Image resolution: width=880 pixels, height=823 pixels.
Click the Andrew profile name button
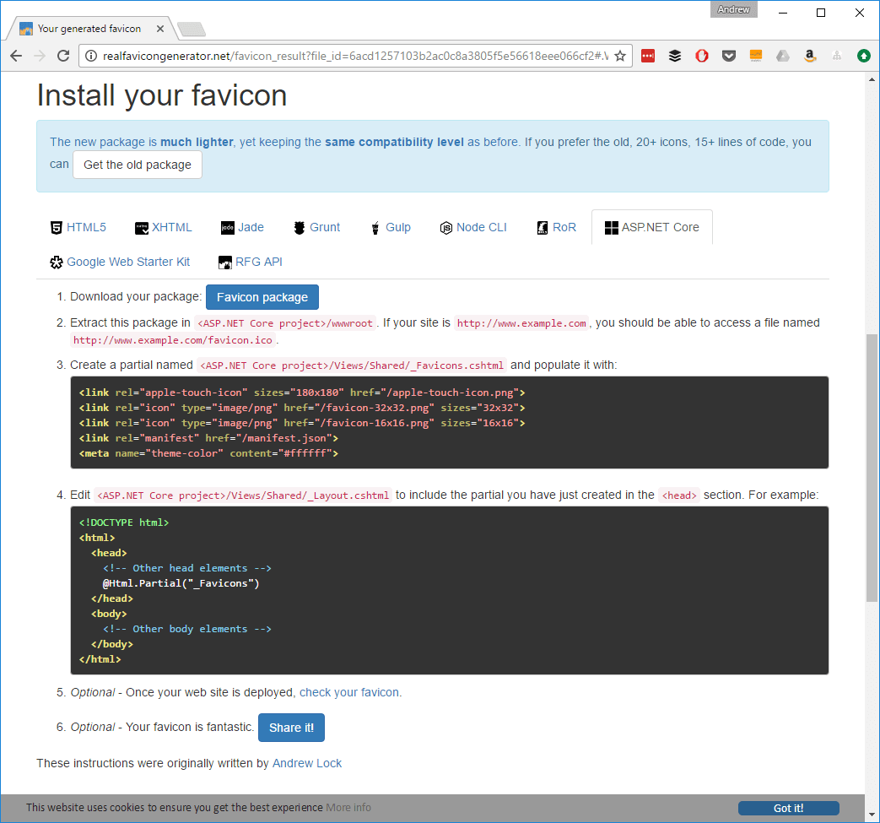point(732,9)
